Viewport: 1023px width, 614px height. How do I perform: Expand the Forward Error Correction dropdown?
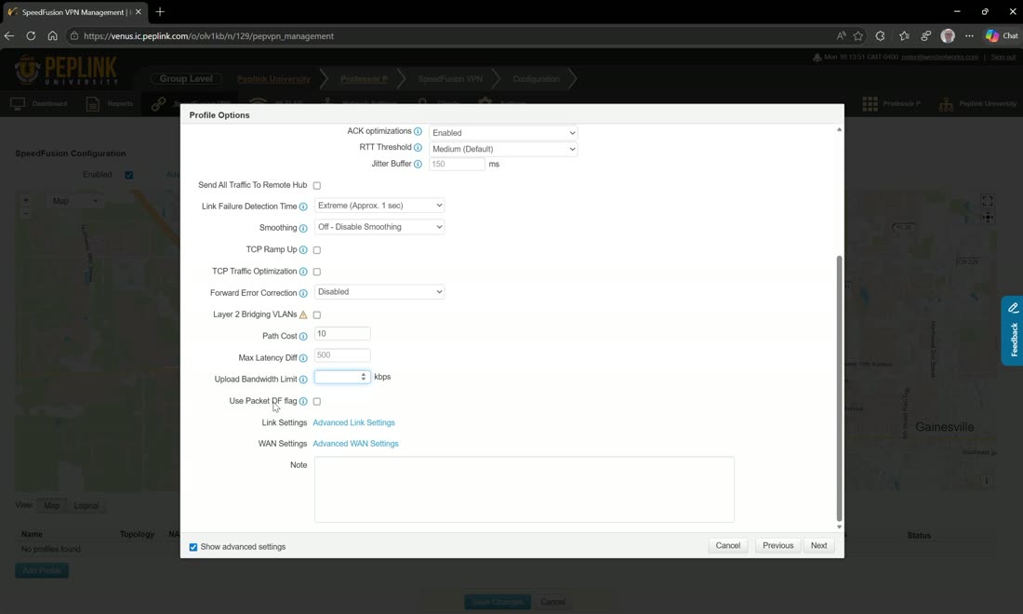click(x=379, y=292)
